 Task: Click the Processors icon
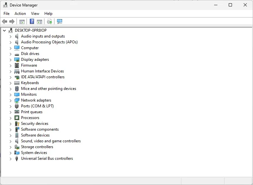[17, 118]
